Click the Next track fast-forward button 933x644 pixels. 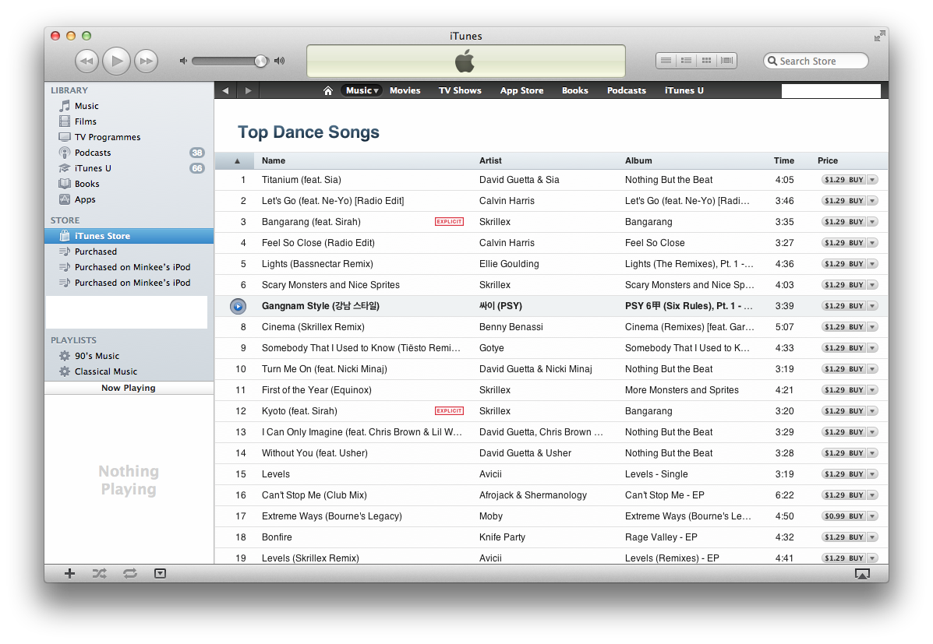coord(146,62)
